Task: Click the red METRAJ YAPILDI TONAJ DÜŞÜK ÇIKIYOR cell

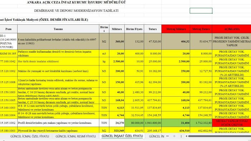Action: tap(232, 123)
